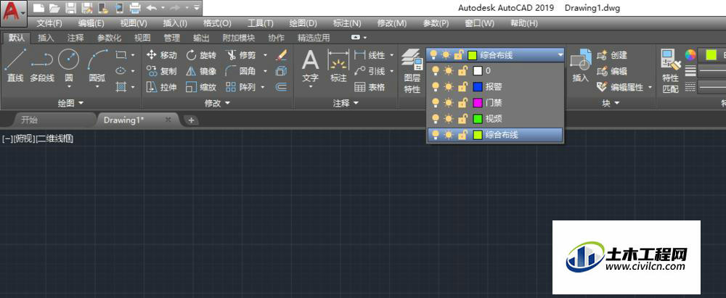Switch to the 参数化 ribbon tab
Viewport: 726px width, 298px height.
(110, 38)
